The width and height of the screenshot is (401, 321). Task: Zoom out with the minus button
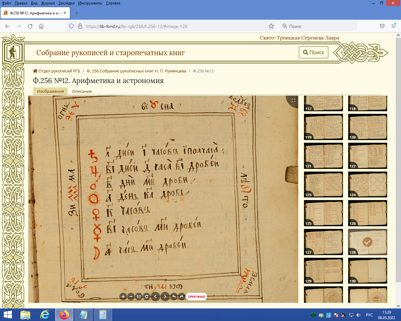click(x=131, y=297)
